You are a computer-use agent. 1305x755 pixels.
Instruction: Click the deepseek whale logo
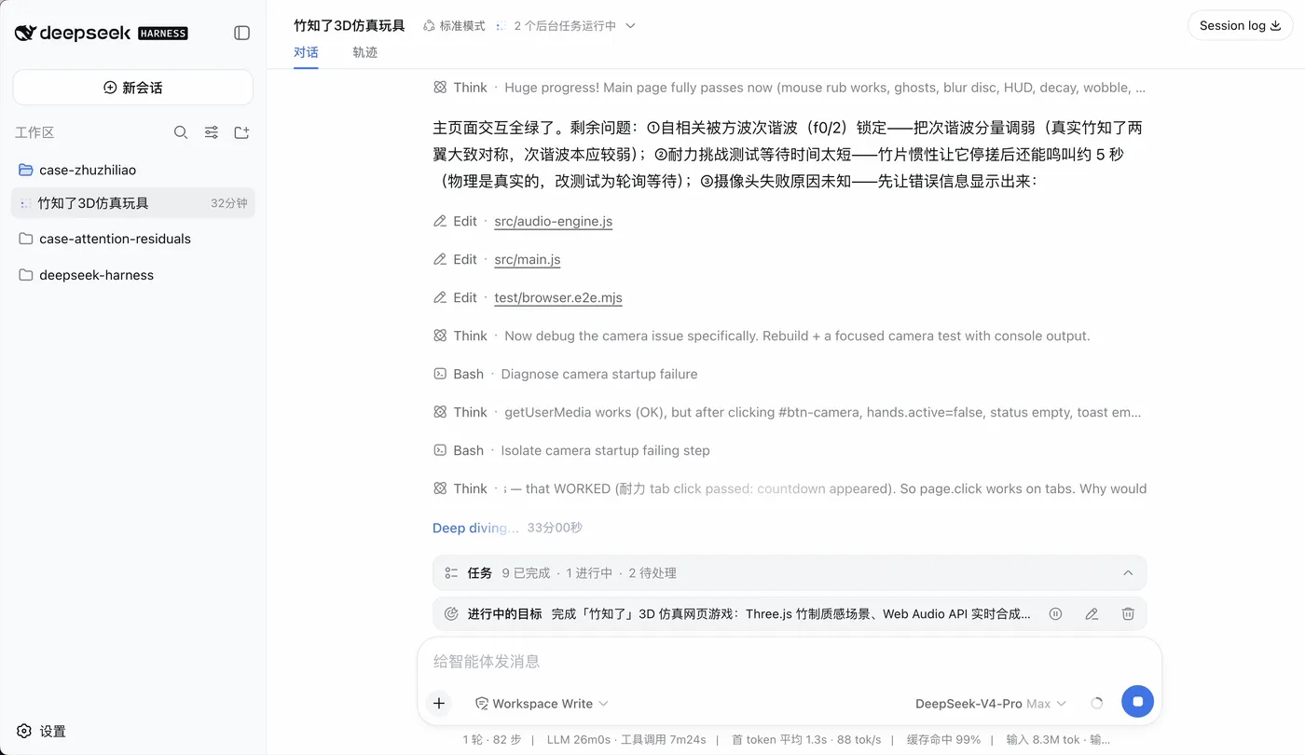[x=26, y=33]
